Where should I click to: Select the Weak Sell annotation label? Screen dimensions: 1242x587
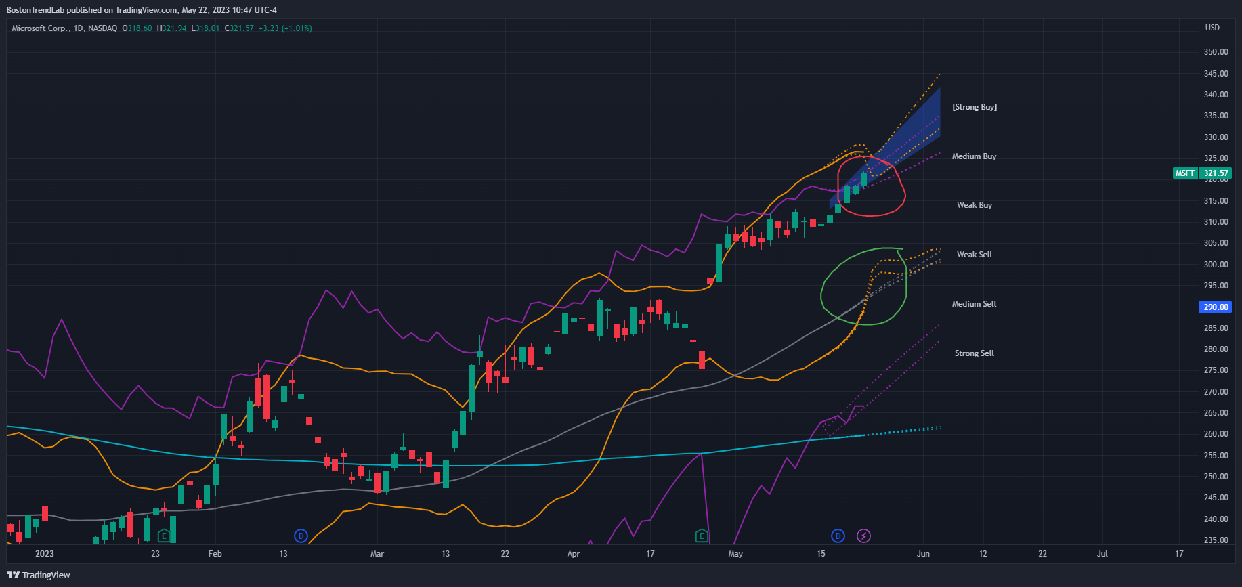[x=975, y=255]
